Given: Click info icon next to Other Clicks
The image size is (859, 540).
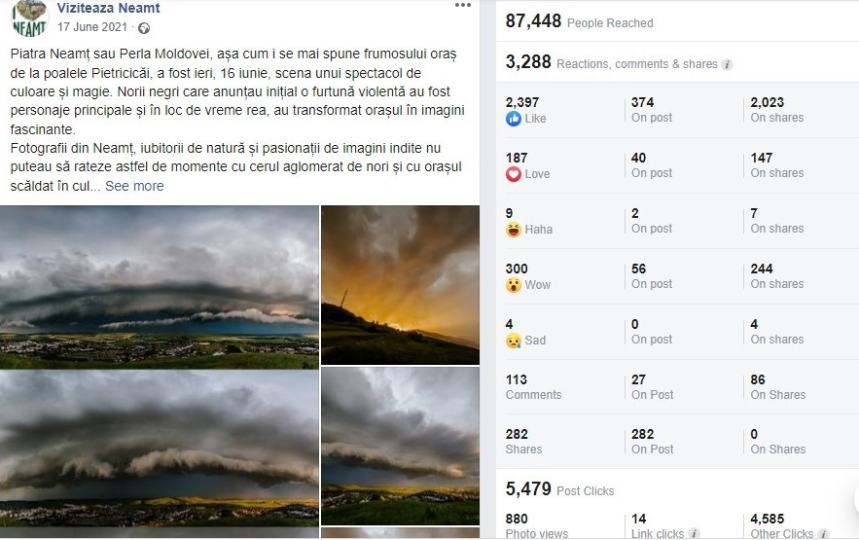Looking at the screenshot, I should tap(823, 534).
